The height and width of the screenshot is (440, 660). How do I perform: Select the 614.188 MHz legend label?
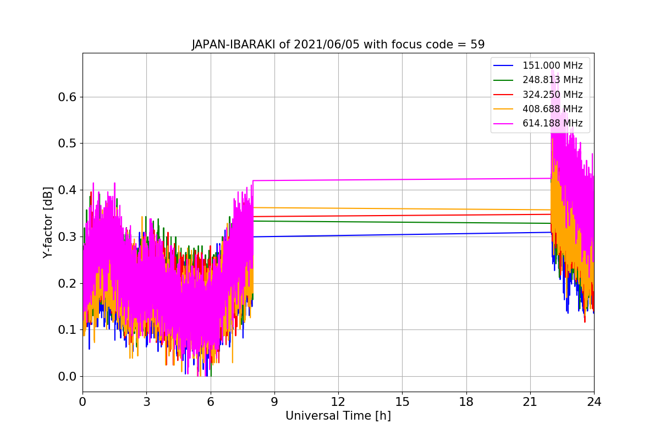pos(552,123)
